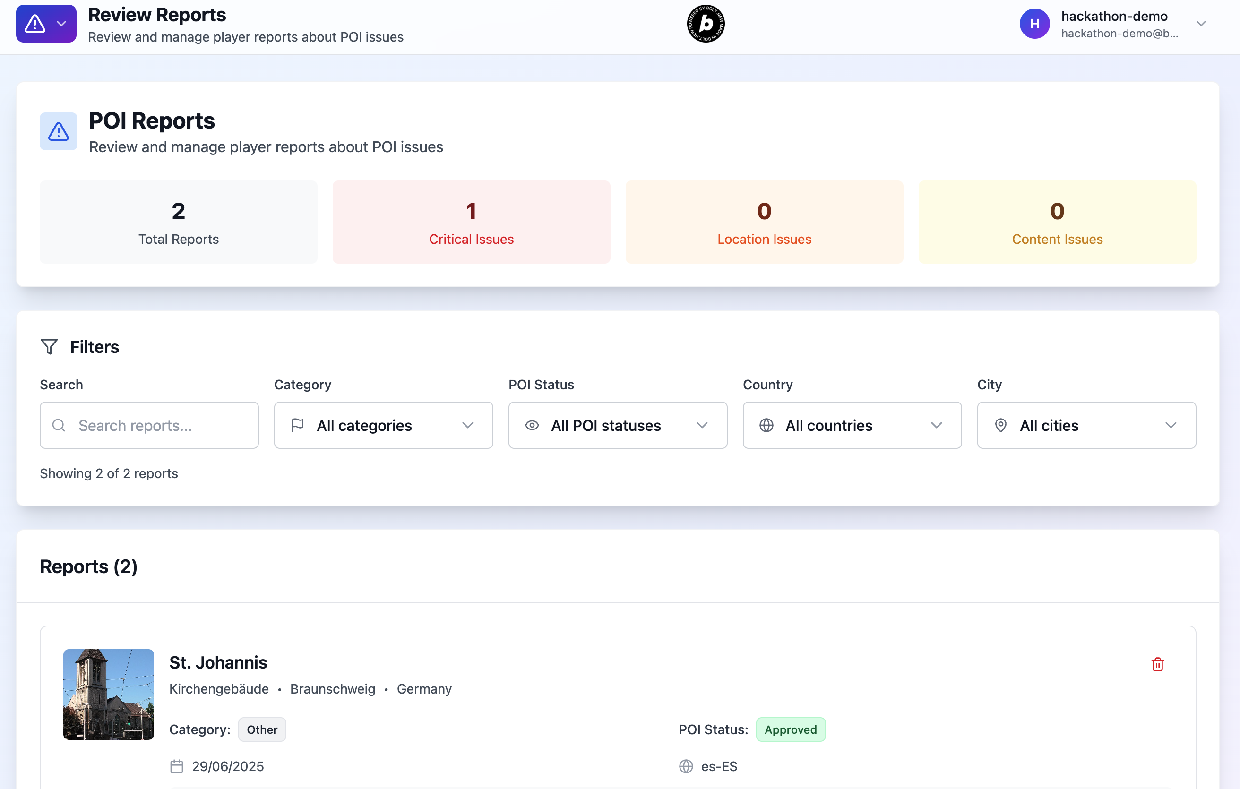Click the red trash delete icon
Image resolution: width=1240 pixels, height=789 pixels.
1157,664
